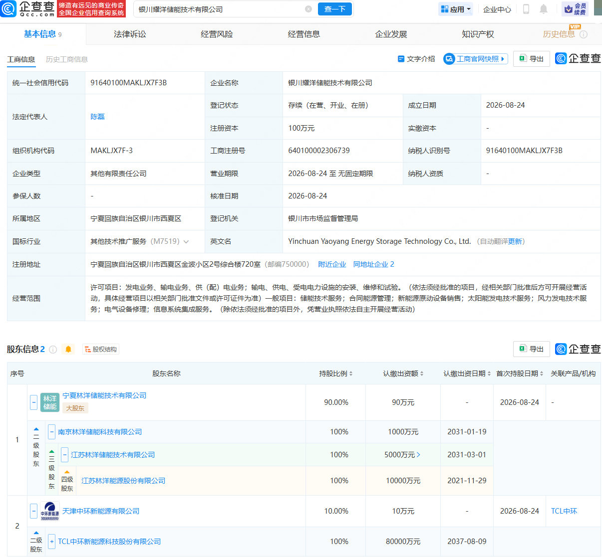Switch to 基本信息 tab
602x557 pixels.
42,34
